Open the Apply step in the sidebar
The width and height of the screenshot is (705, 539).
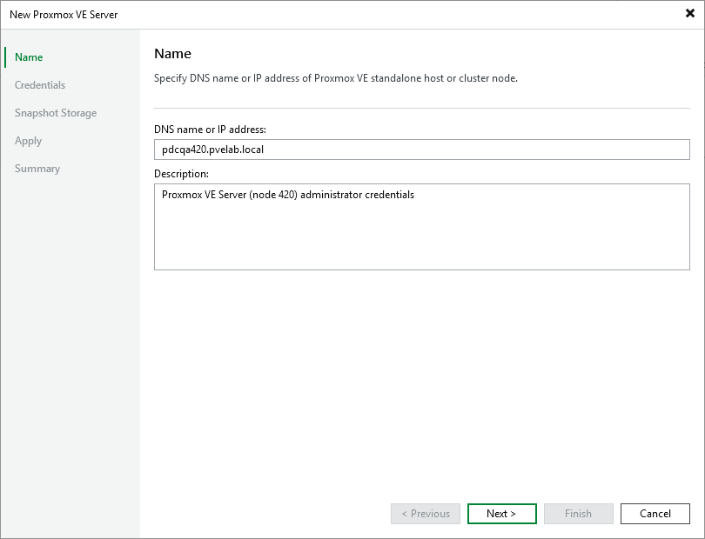28,140
